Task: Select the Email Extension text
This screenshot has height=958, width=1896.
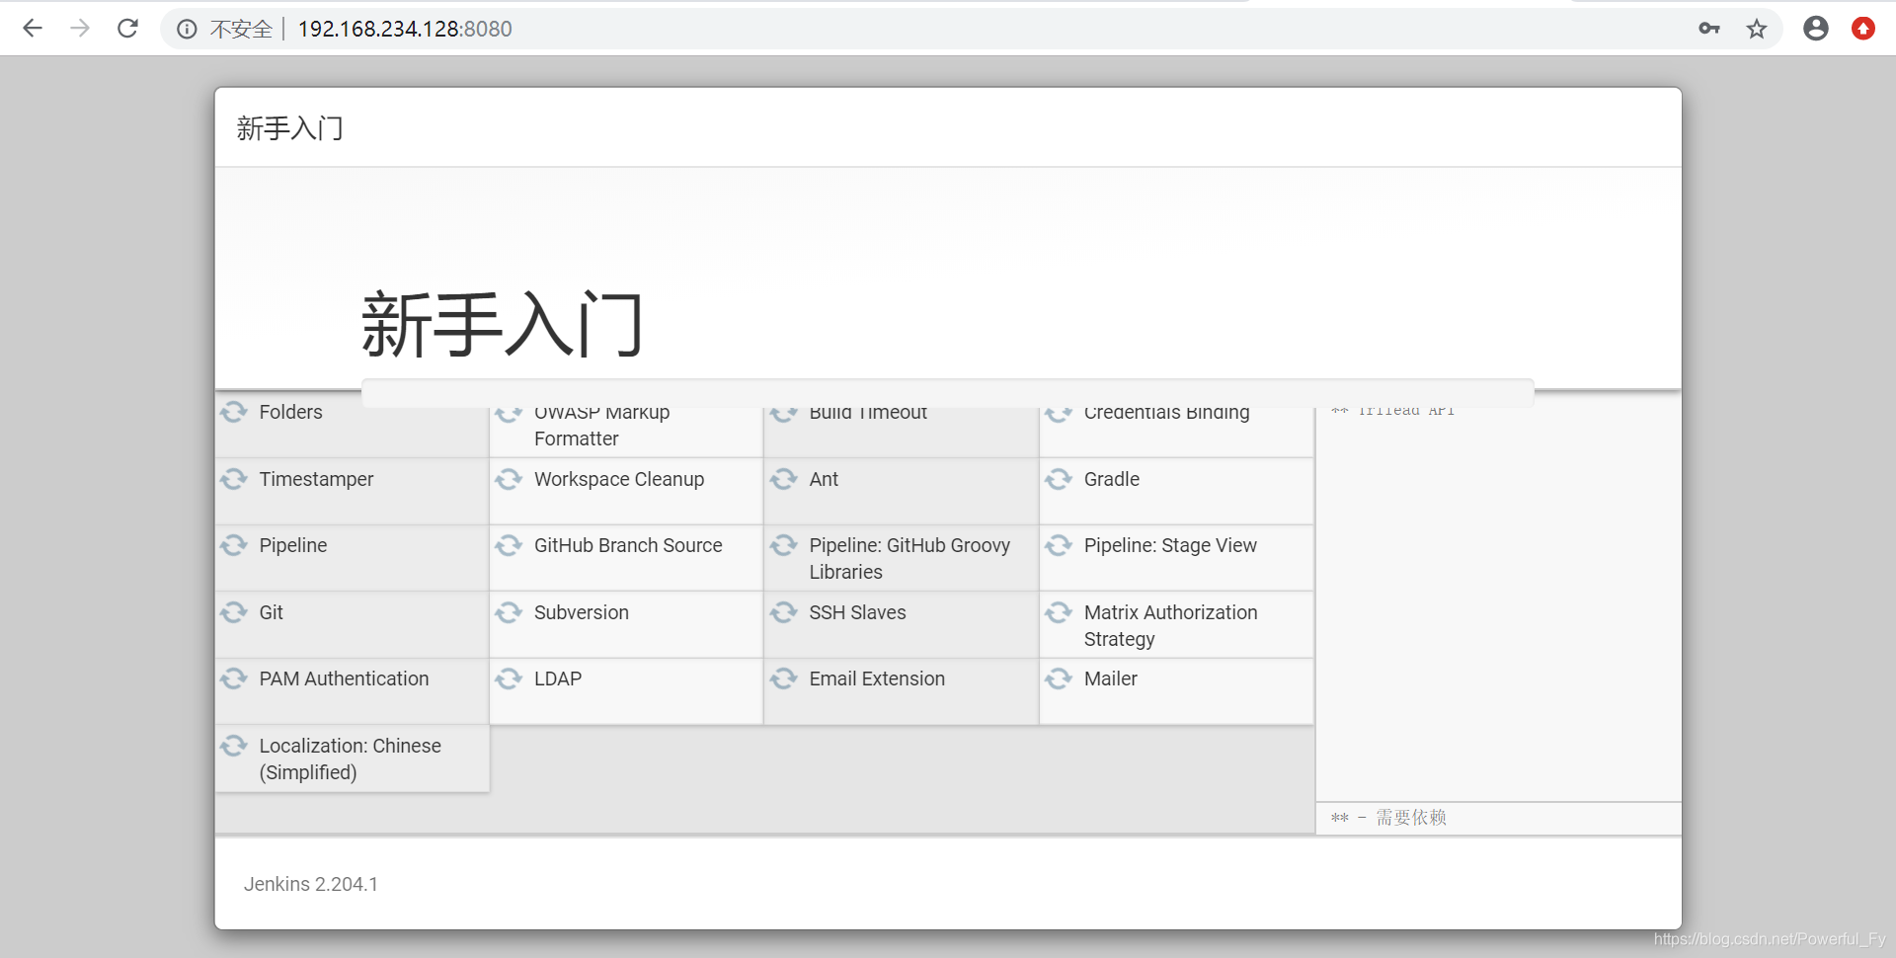Action: [x=877, y=679]
